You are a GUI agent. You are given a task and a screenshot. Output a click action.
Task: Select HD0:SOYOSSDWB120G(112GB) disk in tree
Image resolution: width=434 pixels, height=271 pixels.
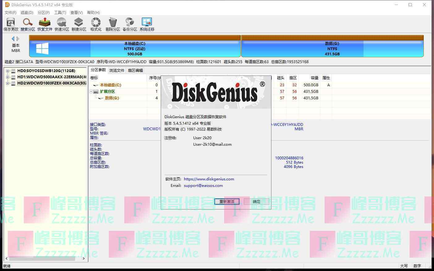click(x=46, y=71)
